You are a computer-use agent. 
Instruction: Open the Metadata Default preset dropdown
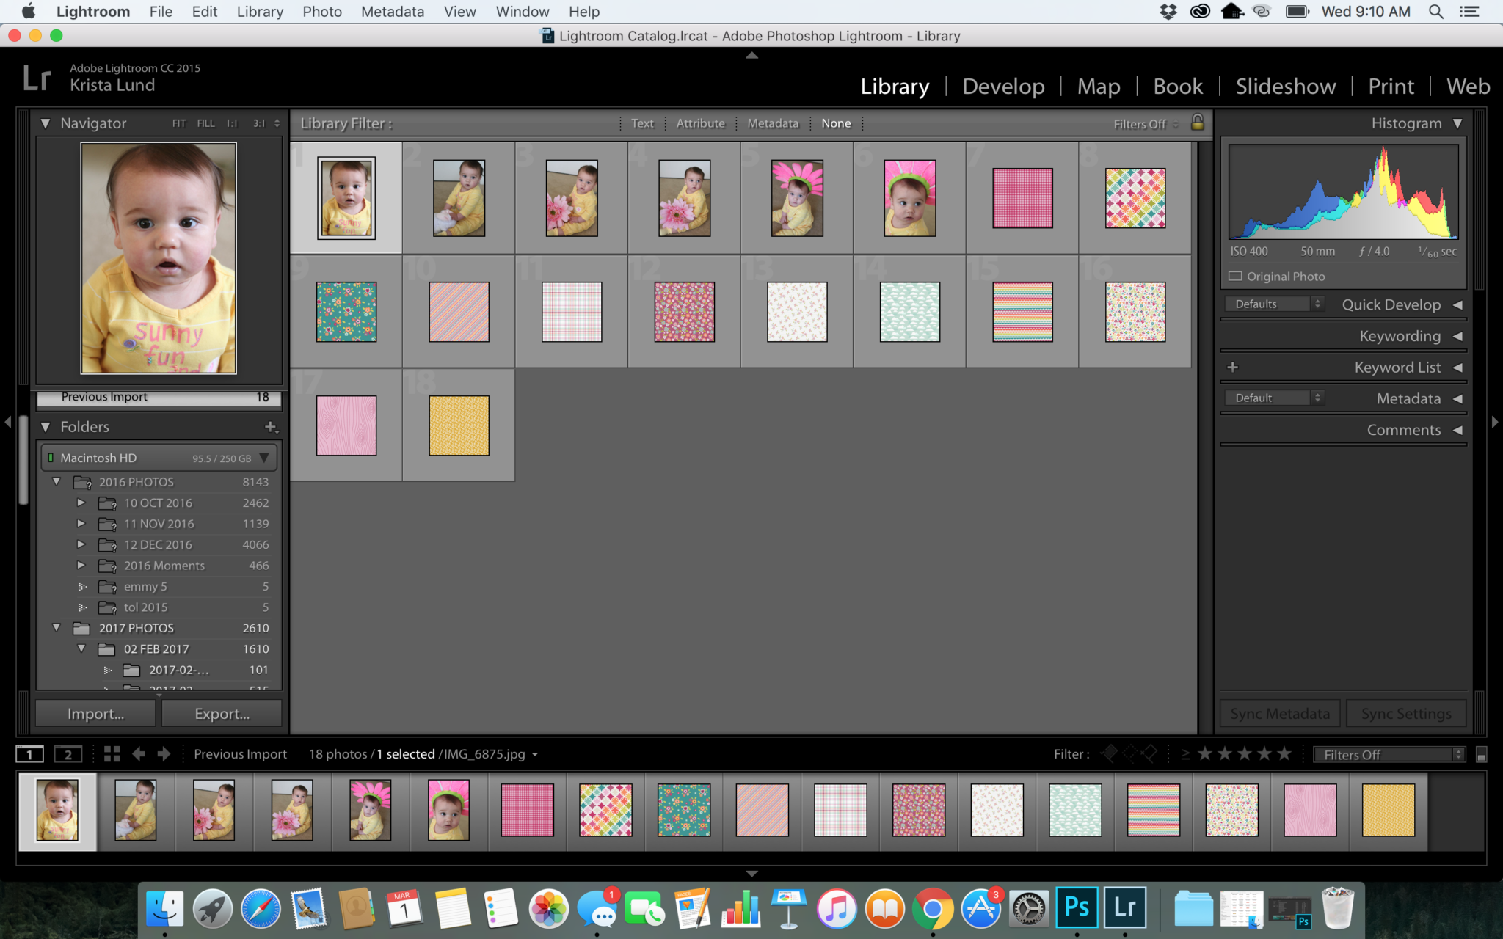1275,398
